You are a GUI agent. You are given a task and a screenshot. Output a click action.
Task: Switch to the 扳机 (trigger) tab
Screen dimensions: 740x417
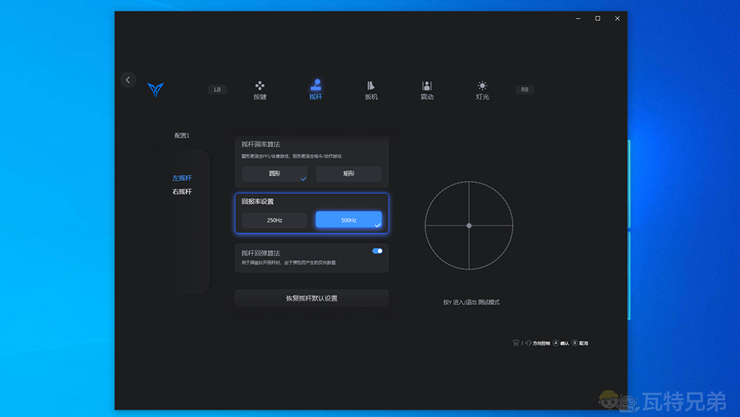[x=371, y=90]
